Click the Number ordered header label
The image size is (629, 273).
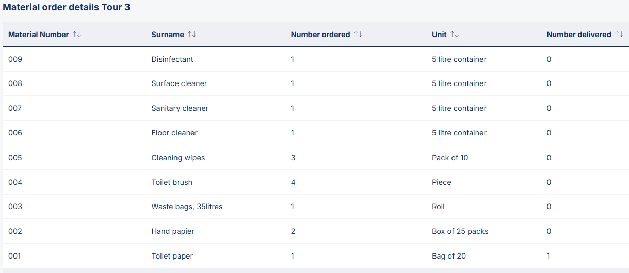320,35
